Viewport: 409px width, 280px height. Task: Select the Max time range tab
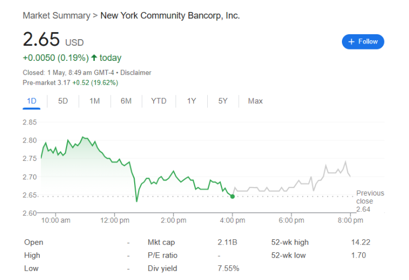[x=255, y=101]
